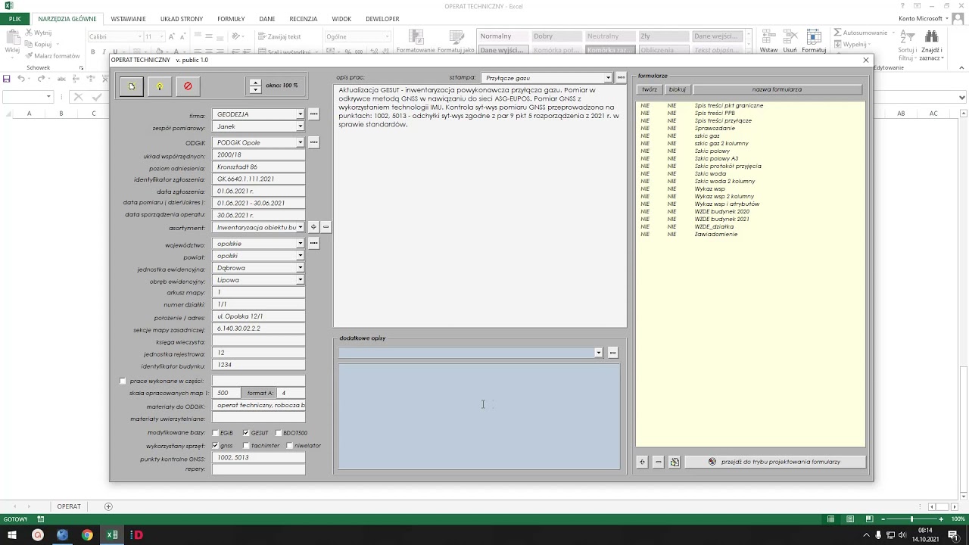Screen dimensions: 969x545
Task: Toggle EGiB checkbox
Action: coord(215,433)
